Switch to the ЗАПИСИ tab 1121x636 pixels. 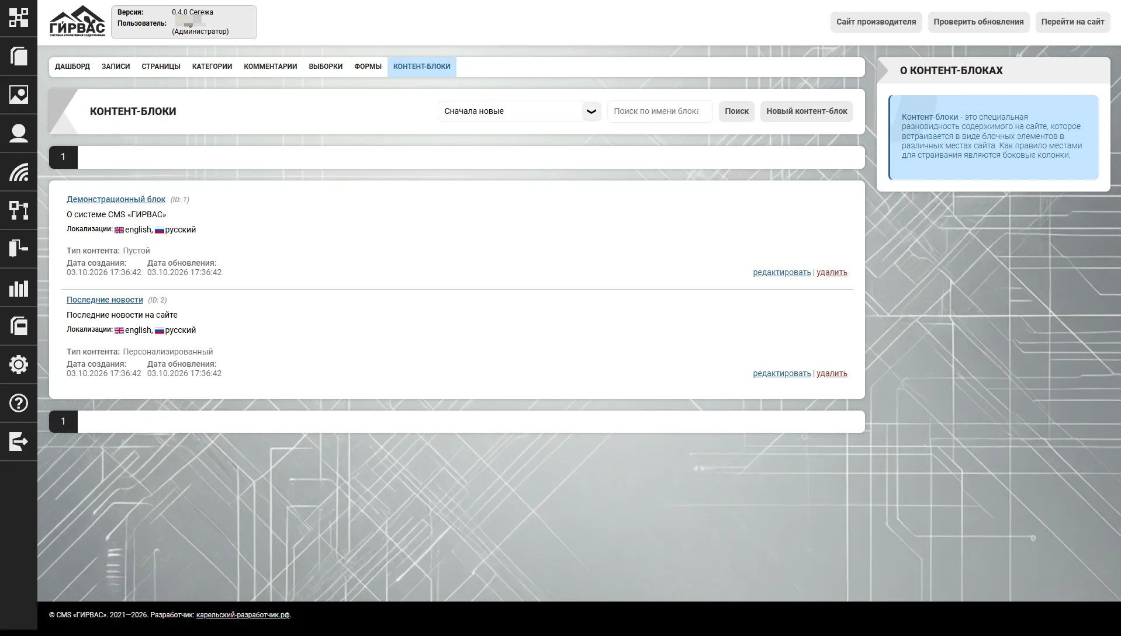click(116, 67)
